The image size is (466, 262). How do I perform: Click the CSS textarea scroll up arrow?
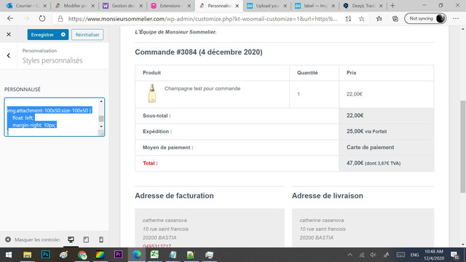[x=101, y=101]
